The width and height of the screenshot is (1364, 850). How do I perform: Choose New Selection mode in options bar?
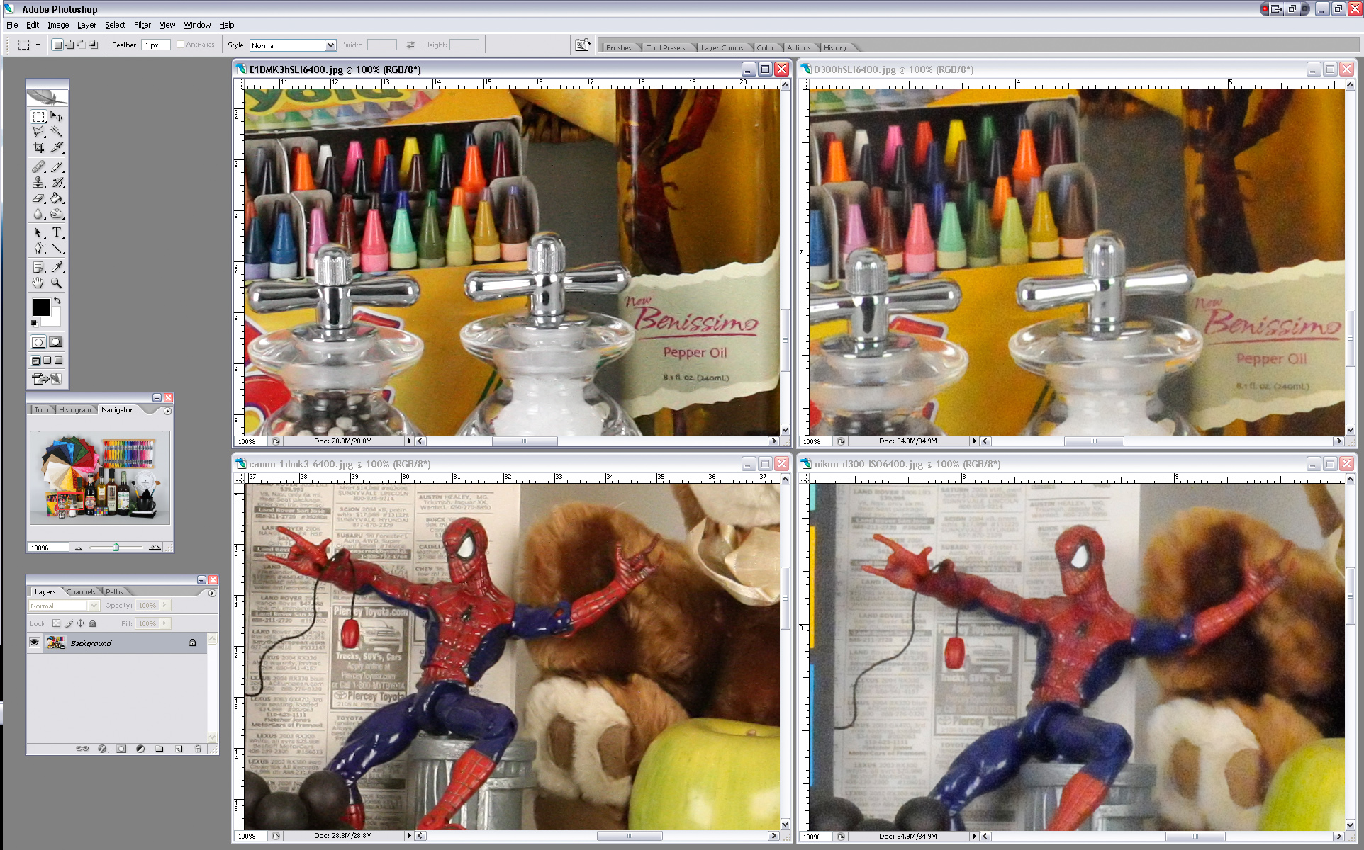pos(58,45)
